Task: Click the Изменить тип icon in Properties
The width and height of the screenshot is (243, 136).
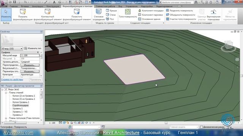Action: pyautogui.click(x=25, y=48)
